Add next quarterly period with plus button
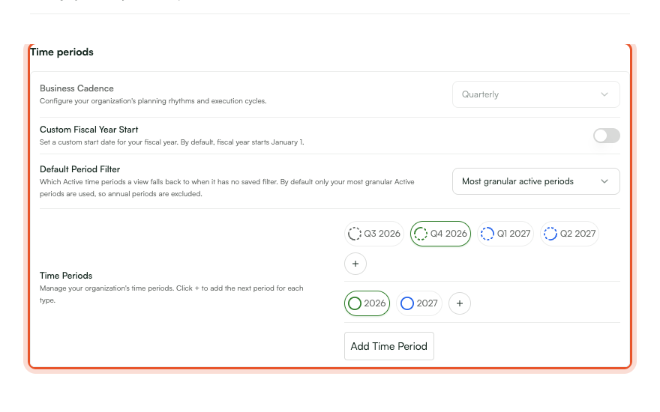The height and width of the screenshot is (412, 660). 355,264
